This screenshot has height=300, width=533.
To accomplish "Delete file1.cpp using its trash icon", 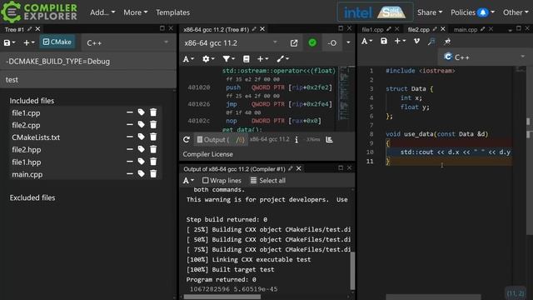I will click(153, 112).
